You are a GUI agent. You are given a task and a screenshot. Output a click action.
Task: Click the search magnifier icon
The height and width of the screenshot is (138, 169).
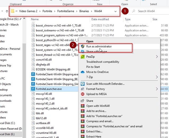point(134,11)
